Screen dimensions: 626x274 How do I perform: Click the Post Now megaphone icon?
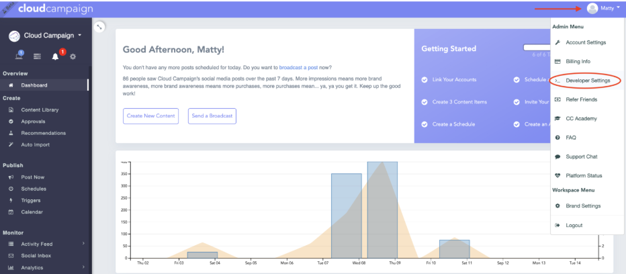coord(11,177)
